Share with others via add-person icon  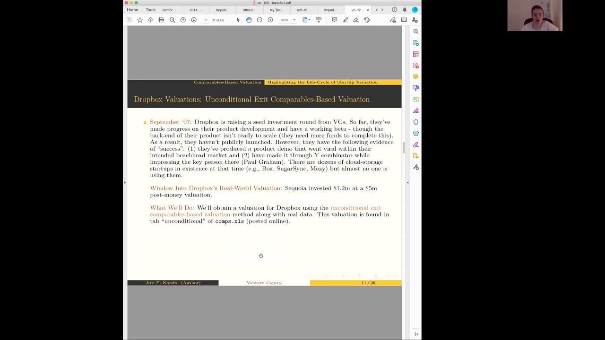pos(415,20)
